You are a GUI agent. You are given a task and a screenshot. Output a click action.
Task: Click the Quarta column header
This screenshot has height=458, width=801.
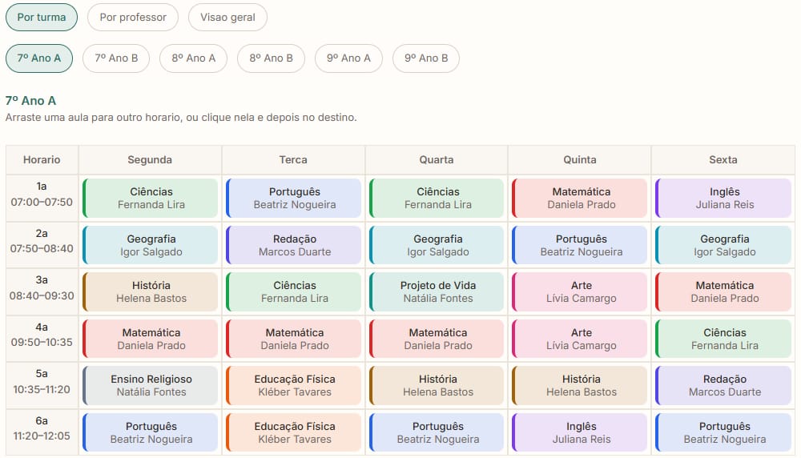[437, 160]
